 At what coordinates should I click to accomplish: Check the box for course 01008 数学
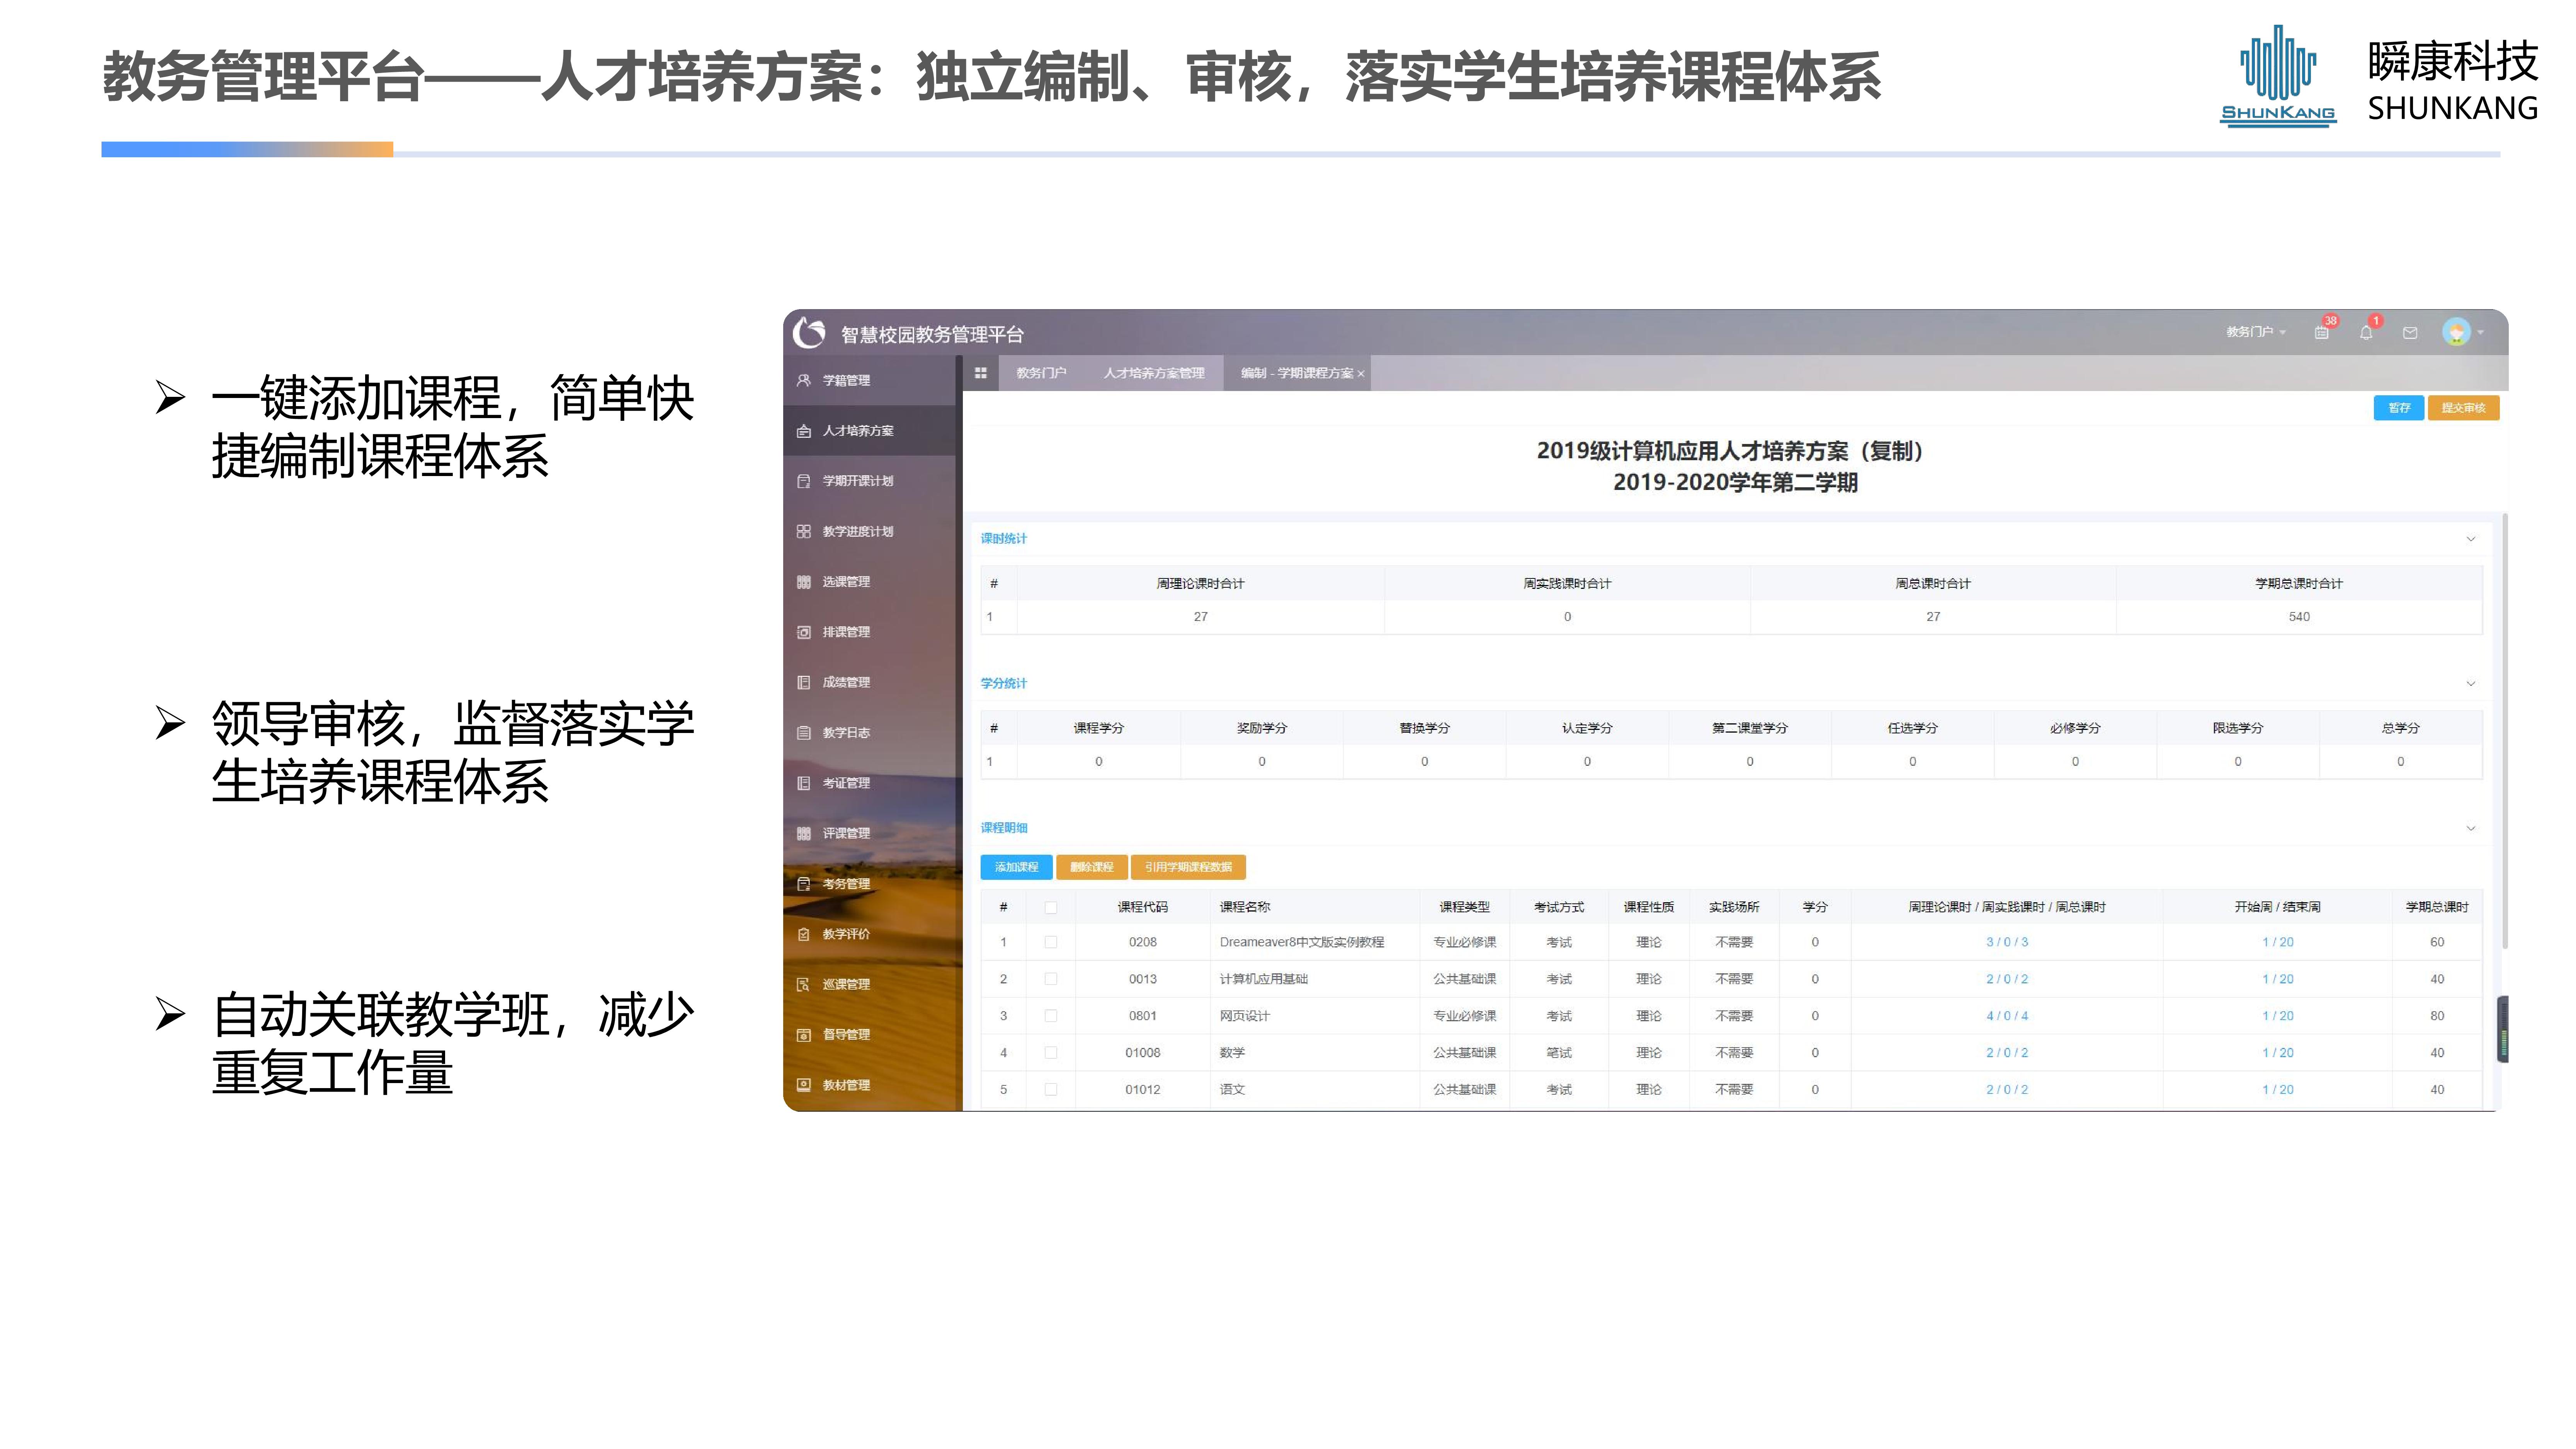pos(1050,1053)
